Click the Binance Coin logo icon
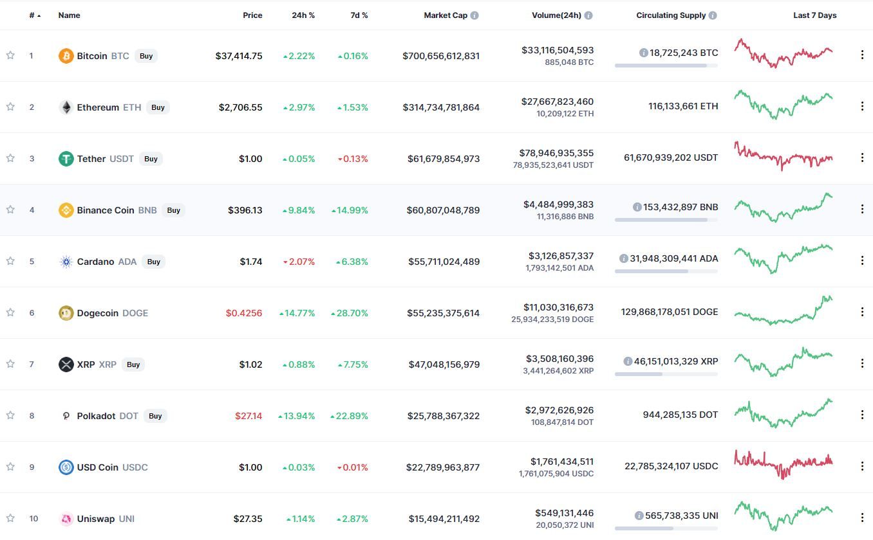This screenshot has width=873, height=540. (x=66, y=210)
